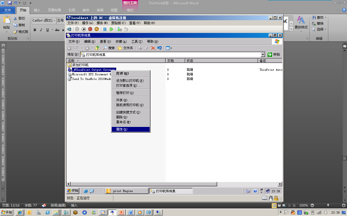Screen dimensions: 347x216
Task: Click the VM Revert icon
Action: pyautogui.click(x=126, y=29)
